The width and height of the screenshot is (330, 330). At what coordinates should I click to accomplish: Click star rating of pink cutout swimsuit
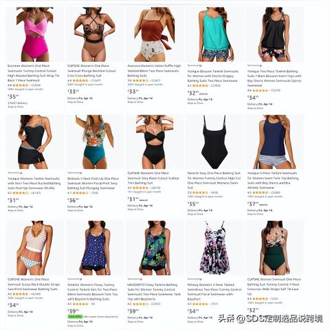(21, 85)
